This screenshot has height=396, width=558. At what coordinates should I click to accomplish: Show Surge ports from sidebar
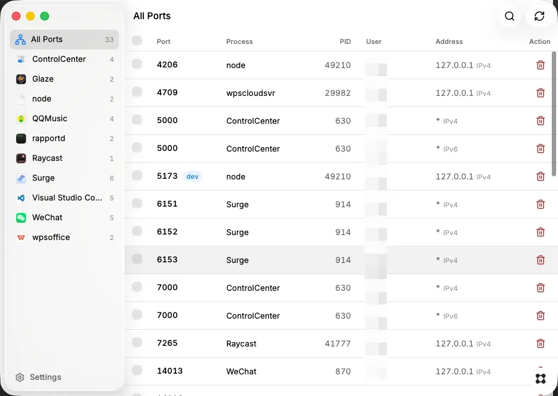coord(64,178)
